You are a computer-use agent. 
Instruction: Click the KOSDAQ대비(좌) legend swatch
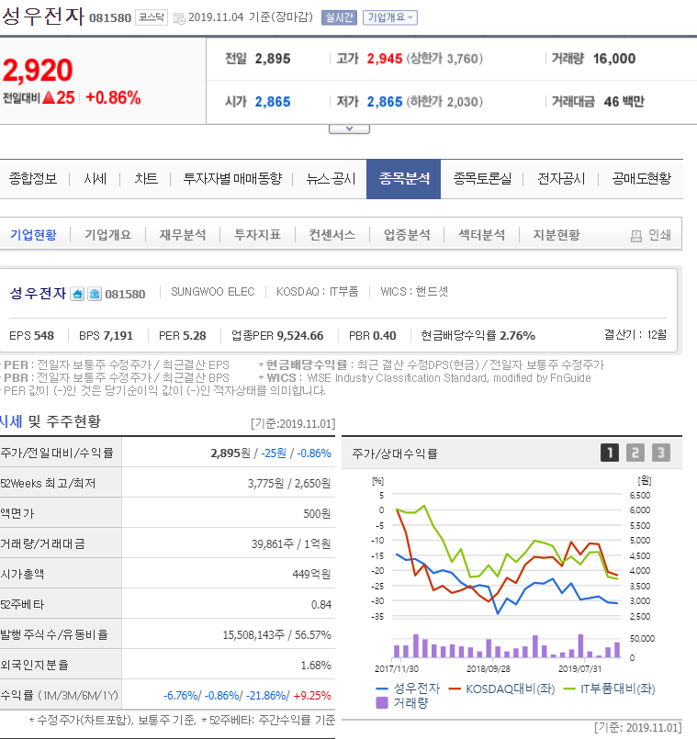pos(455,689)
